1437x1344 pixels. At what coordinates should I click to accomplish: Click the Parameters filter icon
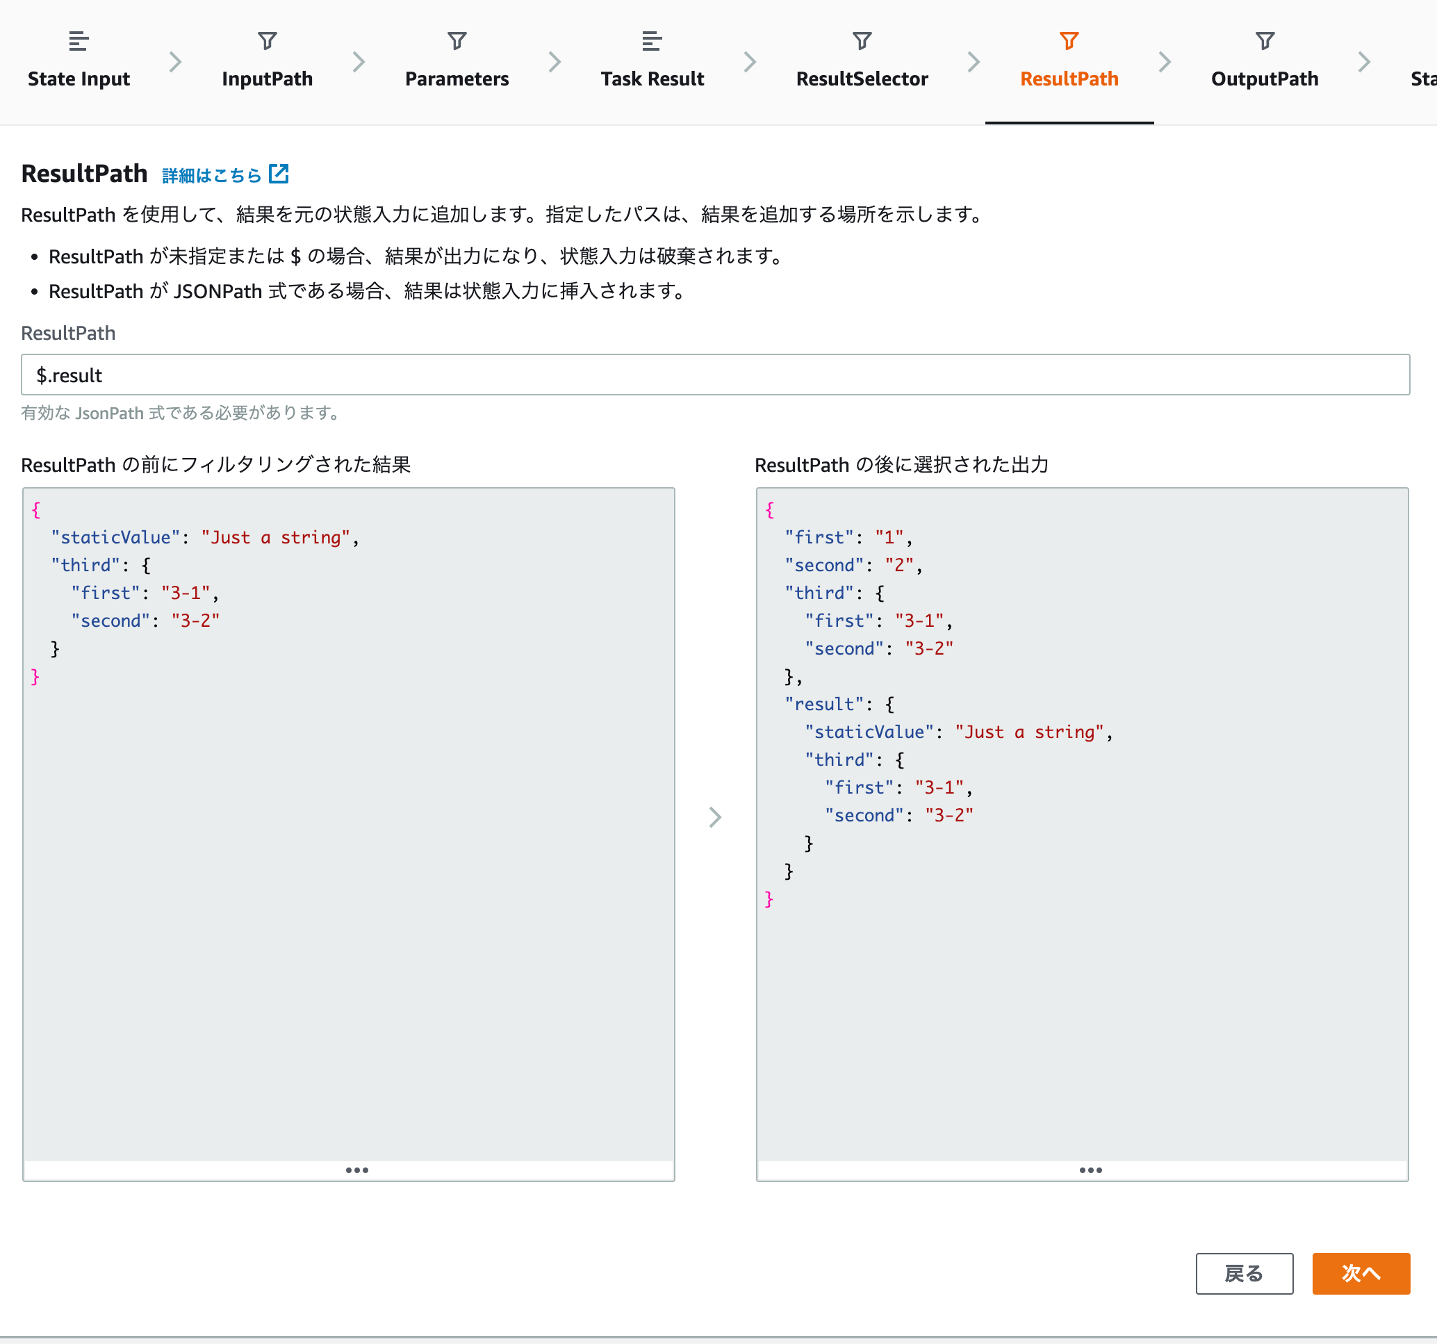click(456, 41)
